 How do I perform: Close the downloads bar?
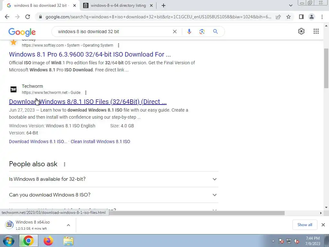point(323,225)
